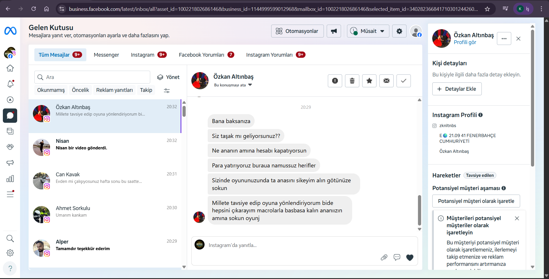Open saved replies speech bubble icon
This screenshot has height=279, width=549.
(397, 258)
